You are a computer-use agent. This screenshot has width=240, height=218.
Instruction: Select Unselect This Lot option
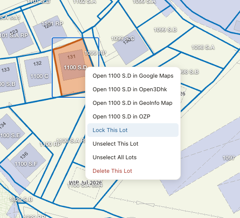pos(133,143)
